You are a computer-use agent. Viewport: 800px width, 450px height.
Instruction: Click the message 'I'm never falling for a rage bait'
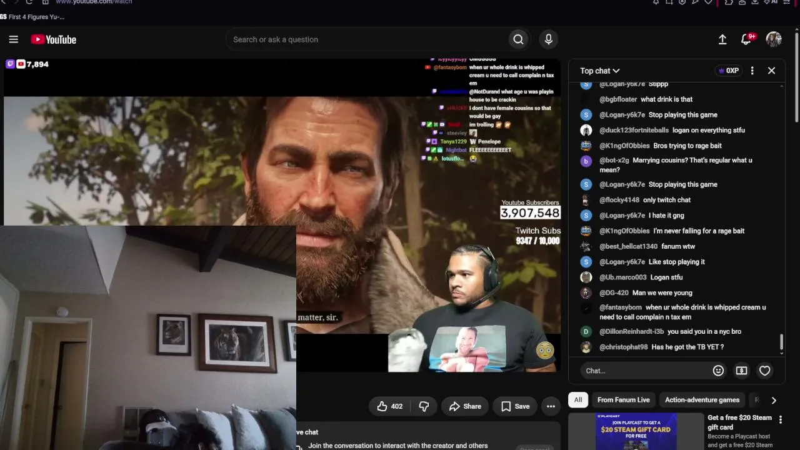tap(699, 231)
